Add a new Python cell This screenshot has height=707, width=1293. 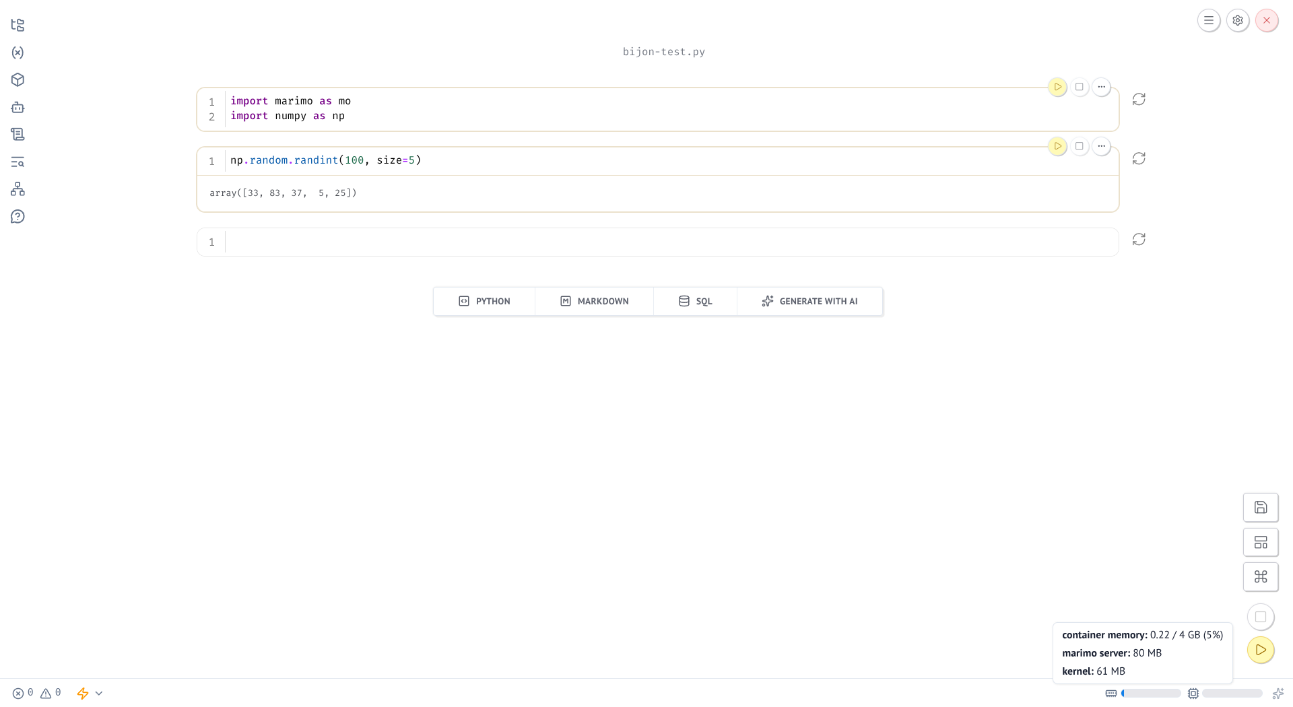(484, 301)
